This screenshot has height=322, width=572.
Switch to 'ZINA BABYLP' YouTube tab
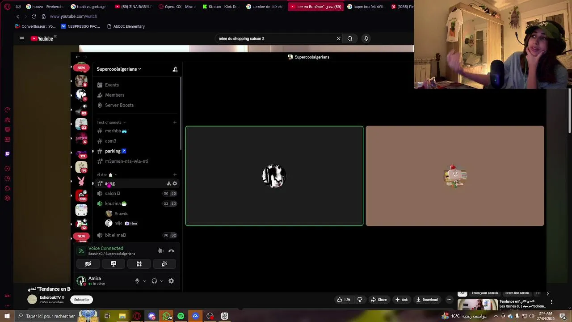click(133, 7)
